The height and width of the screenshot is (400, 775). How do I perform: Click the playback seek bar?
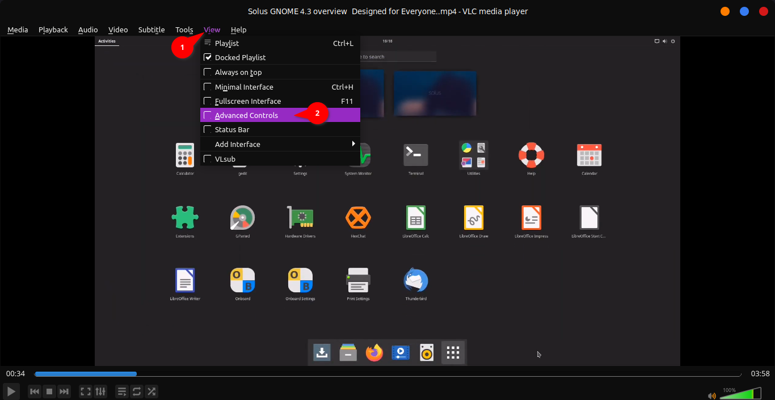coord(387,374)
